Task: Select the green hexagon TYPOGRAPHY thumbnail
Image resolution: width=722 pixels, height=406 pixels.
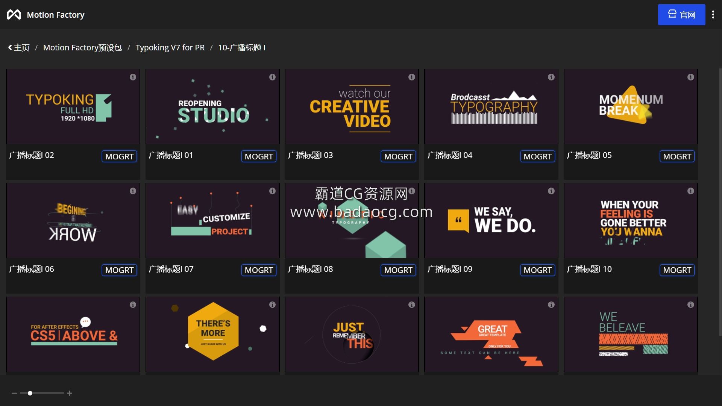Action: (352, 220)
